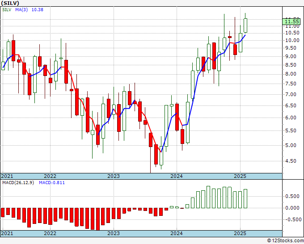Click the 2024 label on MACD axis
The height and width of the screenshot is (244, 304).
[177, 233]
